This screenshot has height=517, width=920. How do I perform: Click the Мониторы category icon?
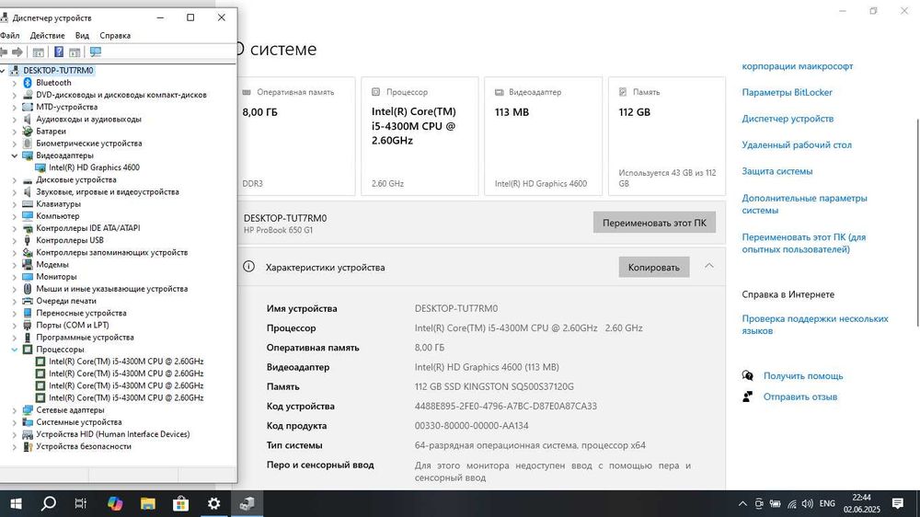[28, 277]
